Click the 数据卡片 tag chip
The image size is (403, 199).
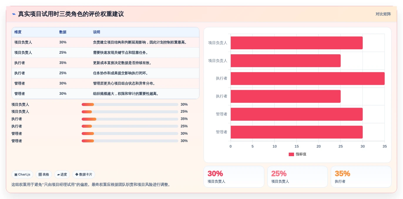pos(84,174)
